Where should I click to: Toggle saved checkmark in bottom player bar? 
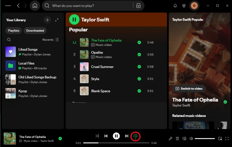(60, 139)
